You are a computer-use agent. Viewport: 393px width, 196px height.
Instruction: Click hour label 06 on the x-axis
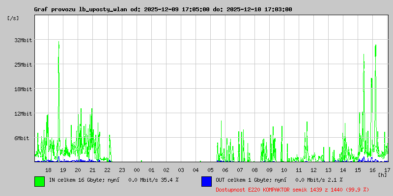pos(225,170)
